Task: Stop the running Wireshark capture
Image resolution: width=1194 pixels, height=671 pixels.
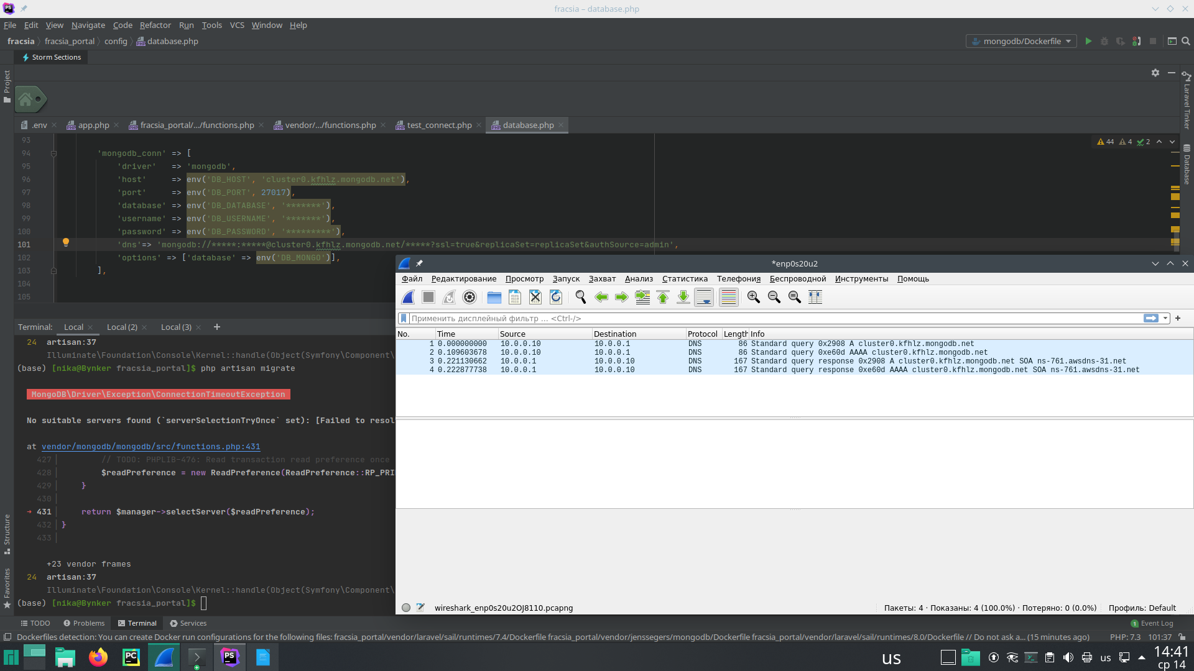Action: [x=428, y=298]
